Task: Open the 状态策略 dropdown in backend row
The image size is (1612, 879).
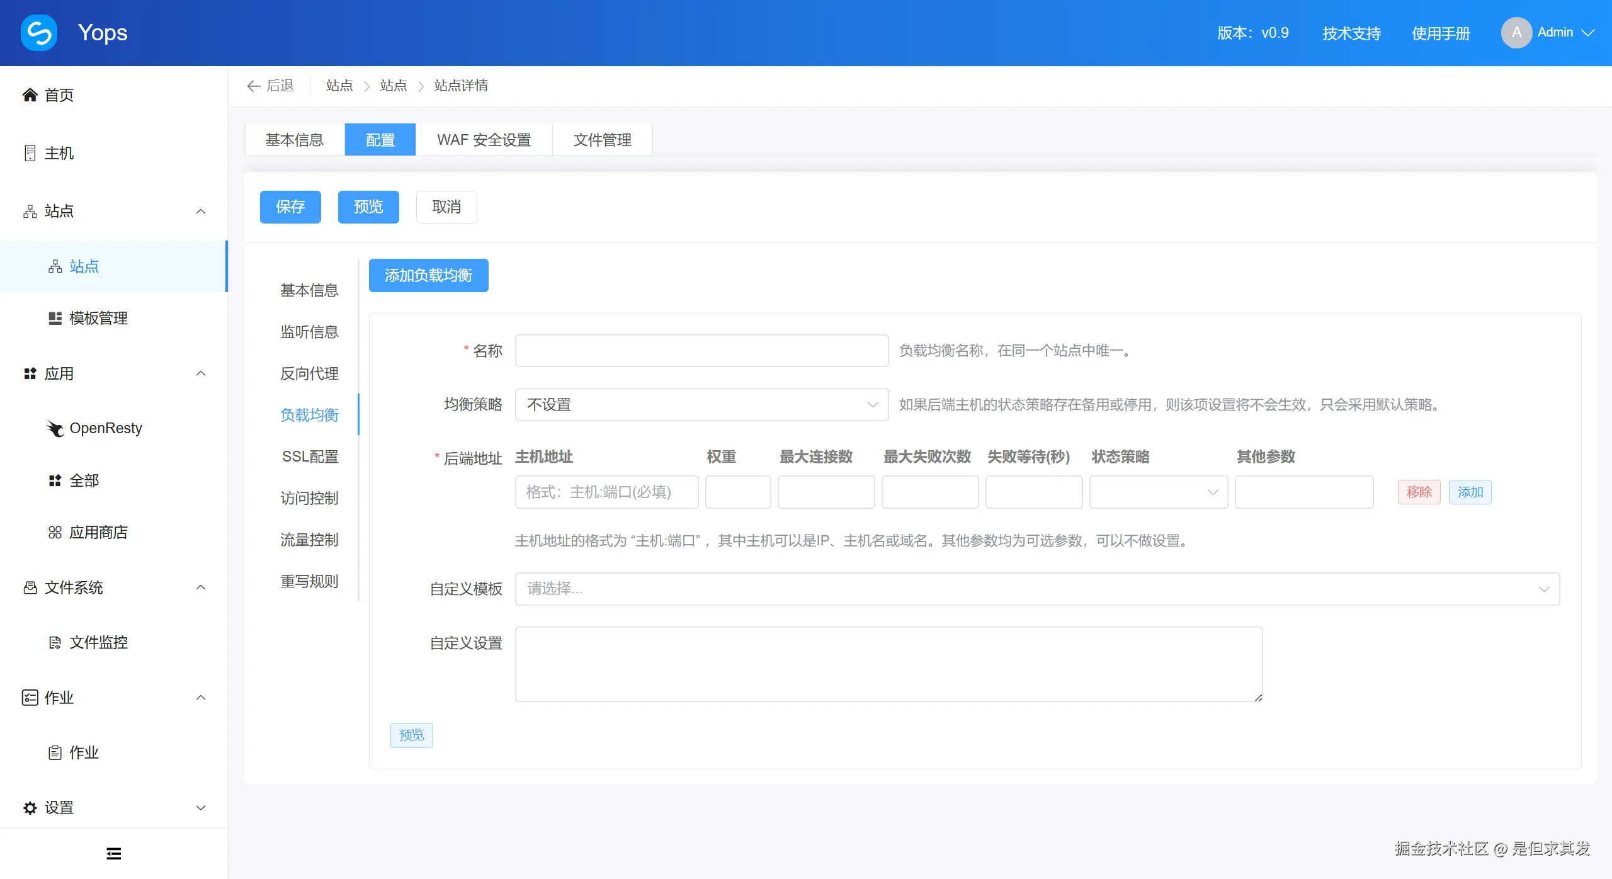Action: coord(1158,492)
